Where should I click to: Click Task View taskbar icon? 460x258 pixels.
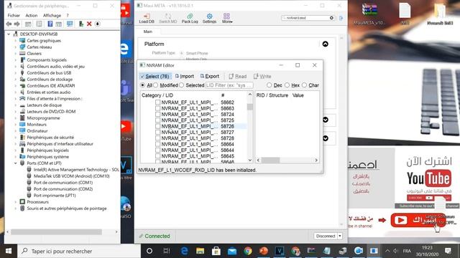(x=167, y=251)
